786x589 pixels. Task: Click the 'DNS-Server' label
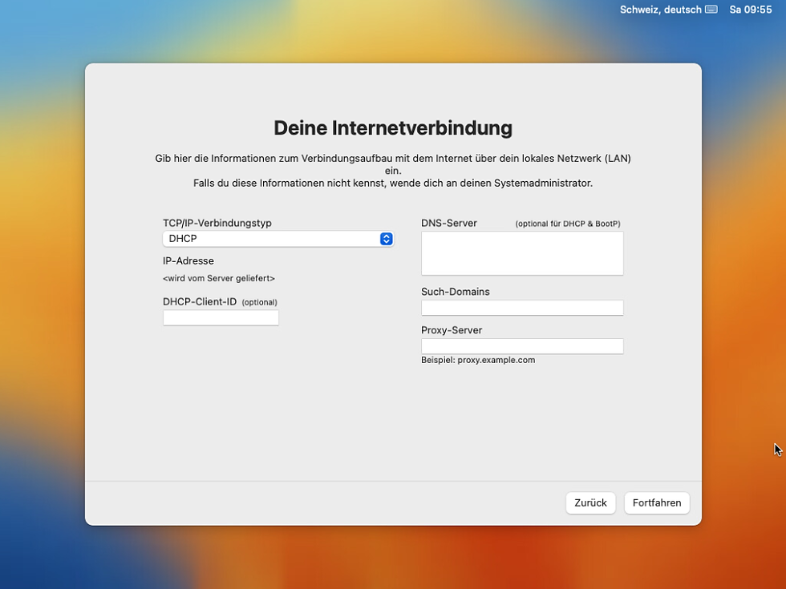tap(448, 223)
